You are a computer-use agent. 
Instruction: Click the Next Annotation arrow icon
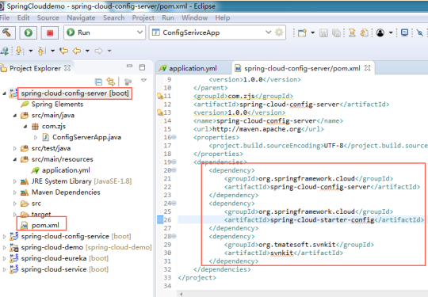(20, 51)
